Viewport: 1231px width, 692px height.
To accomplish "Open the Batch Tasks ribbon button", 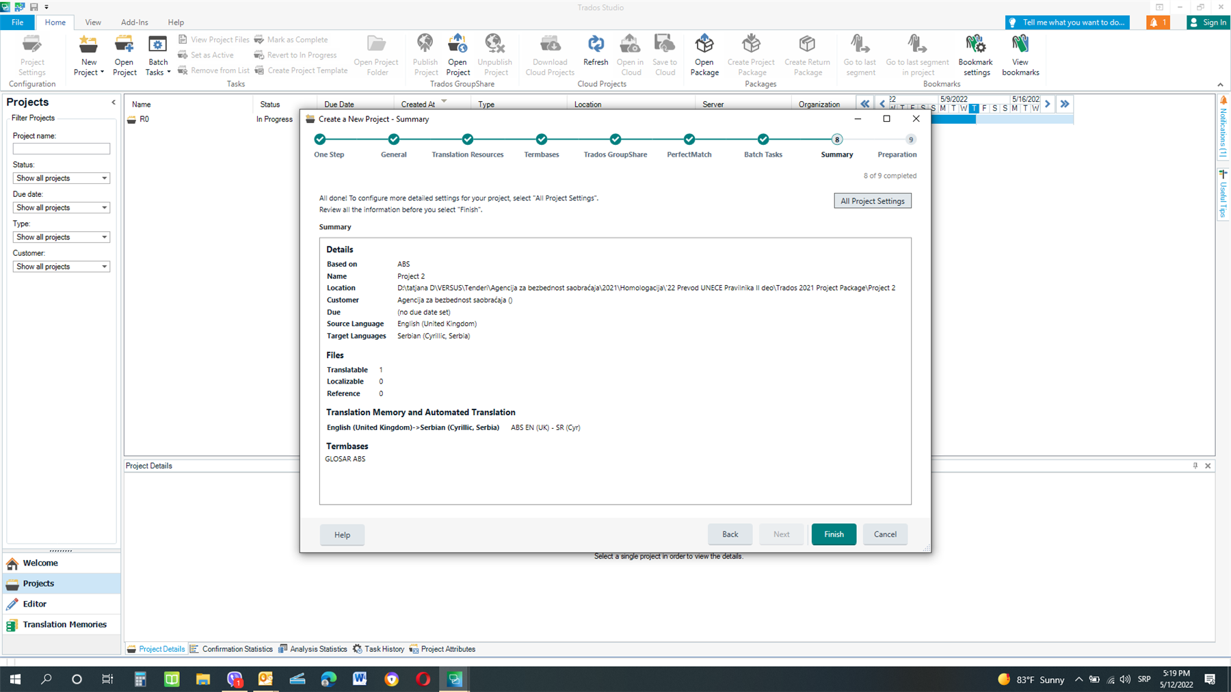I will [x=158, y=55].
